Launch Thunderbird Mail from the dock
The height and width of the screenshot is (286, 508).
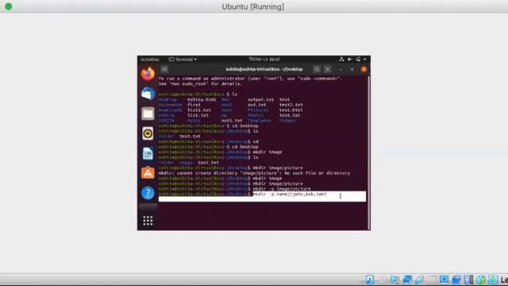[148, 94]
